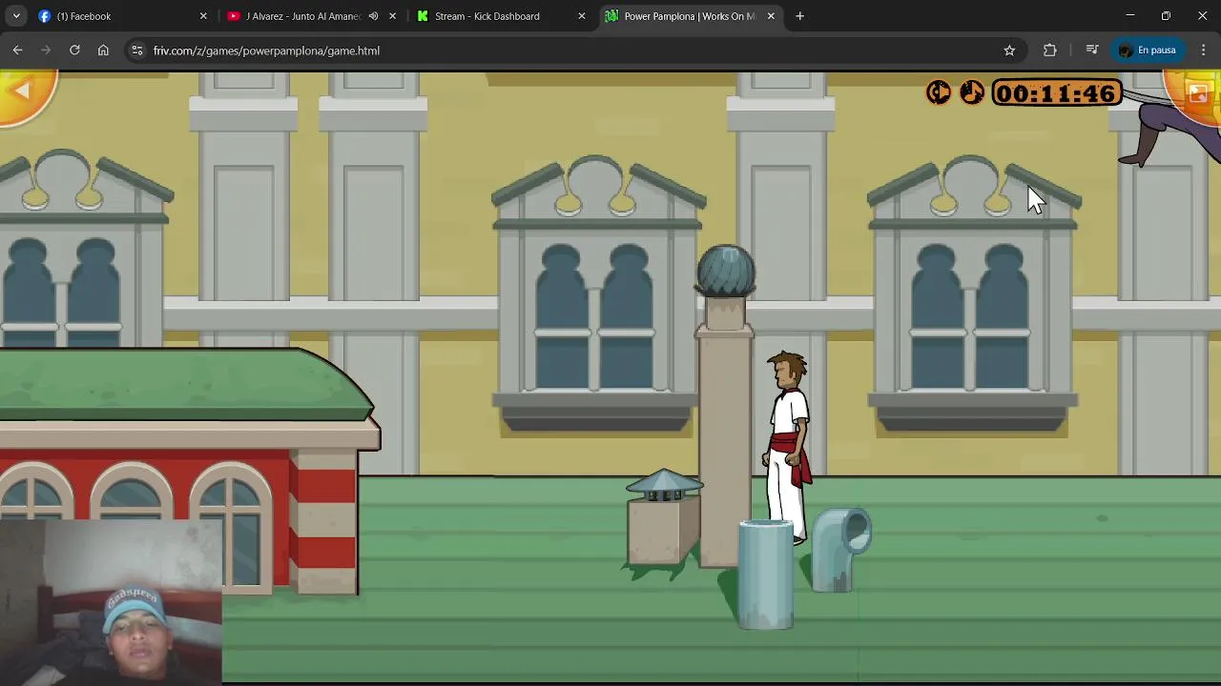Go forward in browser history
Viewport: 1221px width, 686px height.
click(46, 50)
